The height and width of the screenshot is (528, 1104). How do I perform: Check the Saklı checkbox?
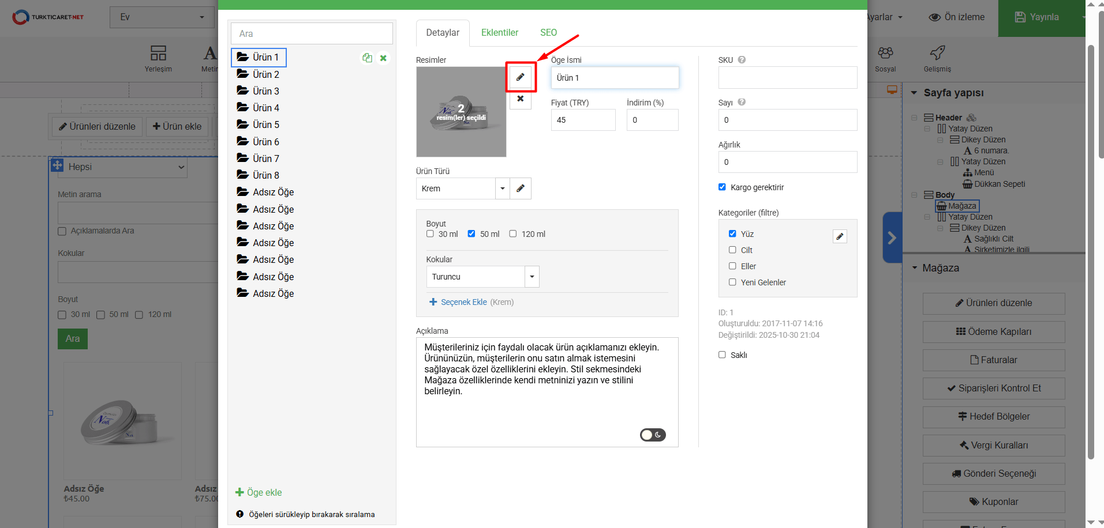tap(722, 354)
